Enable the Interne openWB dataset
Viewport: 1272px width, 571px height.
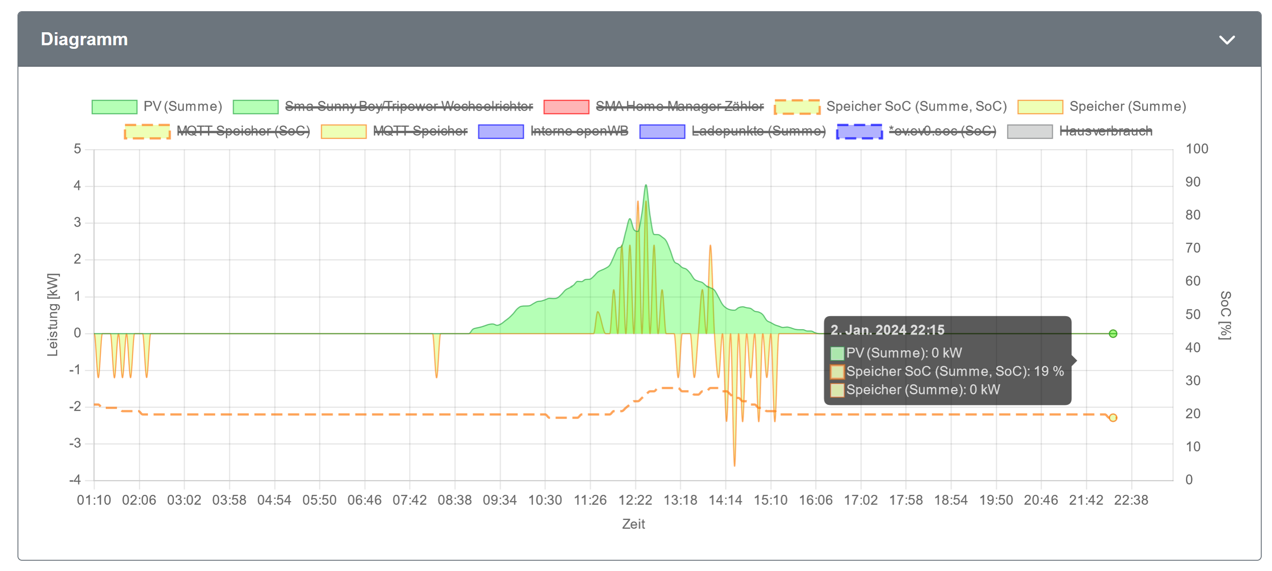pos(579,131)
